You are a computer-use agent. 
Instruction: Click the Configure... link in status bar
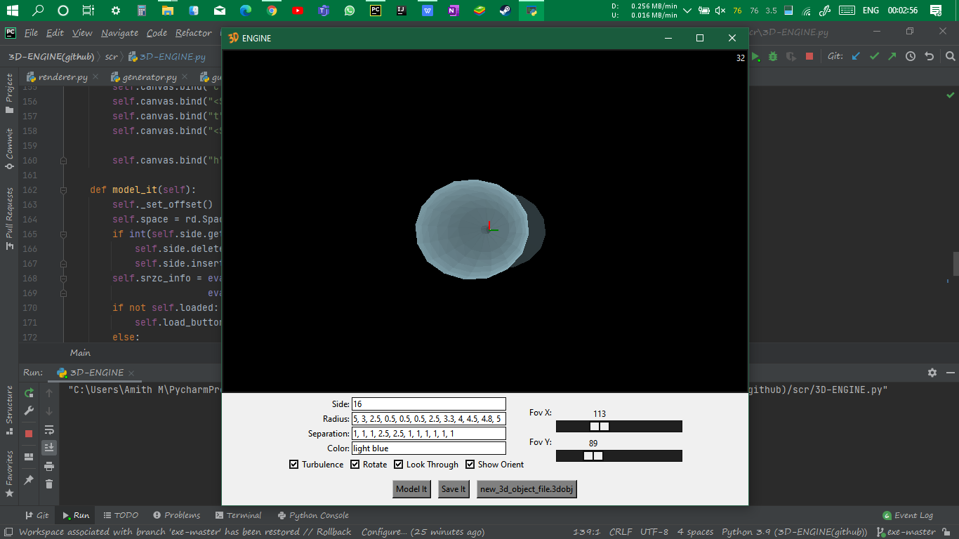point(384,532)
